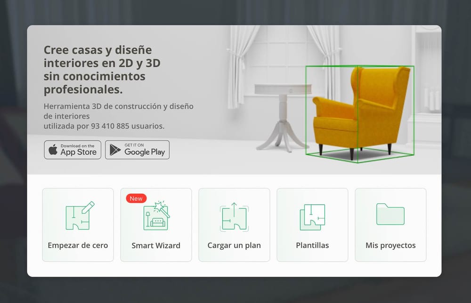The height and width of the screenshot is (303, 471).
Task: Click the red "New" badge on Smart Wizard
Action: (136, 198)
